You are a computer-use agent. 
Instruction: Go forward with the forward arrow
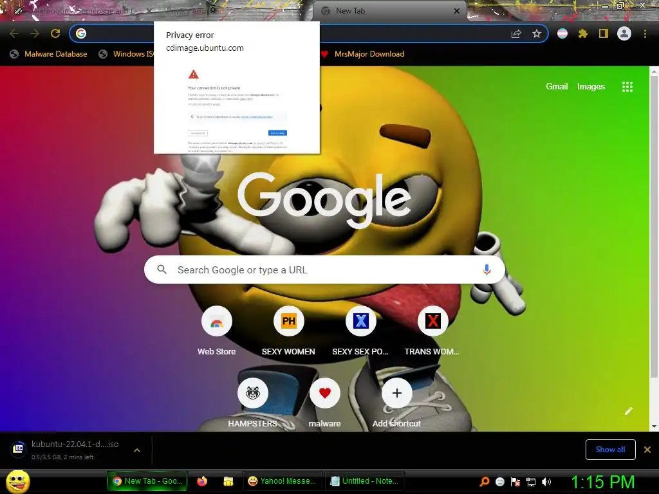pyautogui.click(x=35, y=33)
